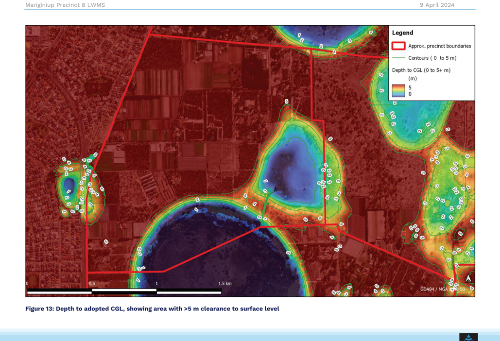Click the logo icon at page footer

pos(468,337)
